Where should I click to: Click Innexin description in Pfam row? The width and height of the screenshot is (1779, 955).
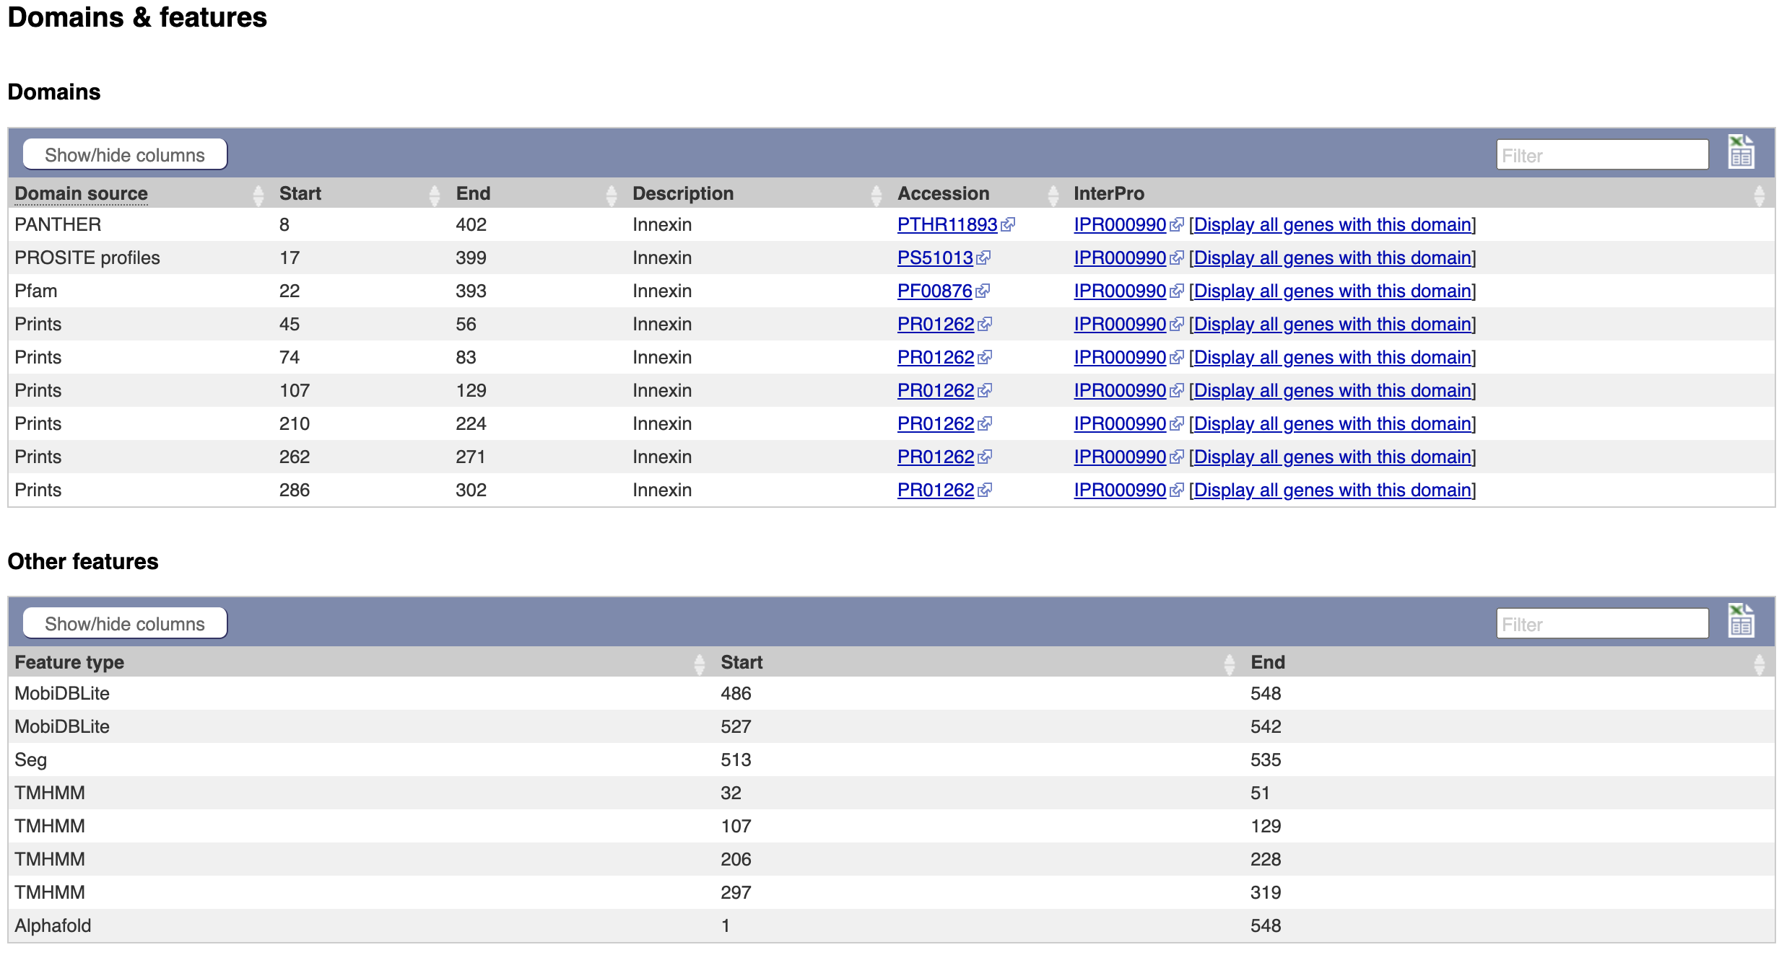[662, 291]
